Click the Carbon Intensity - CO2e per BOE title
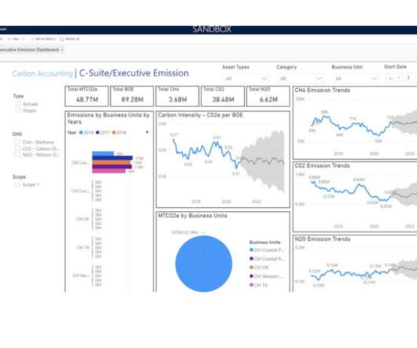 tap(201, 115)
